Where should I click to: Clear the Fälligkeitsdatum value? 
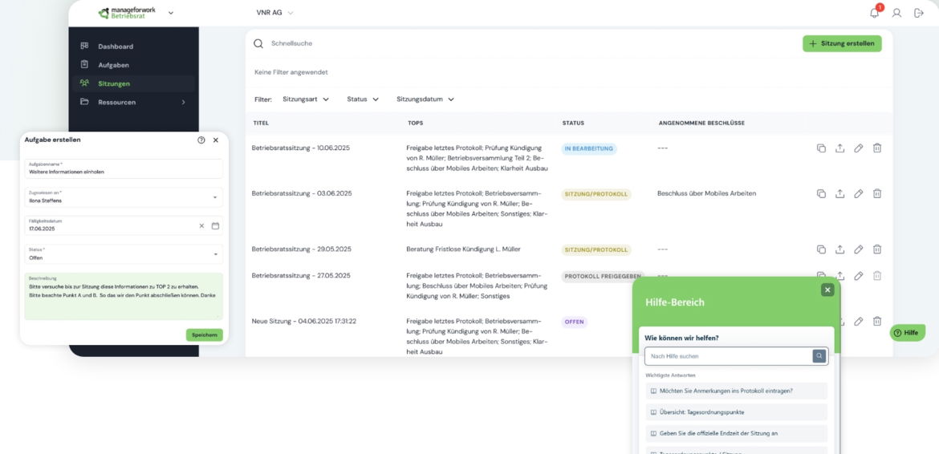pos(201,225)
